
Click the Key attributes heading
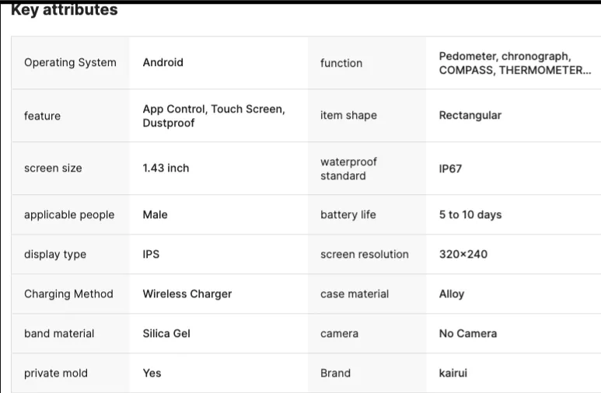[65, 10]
